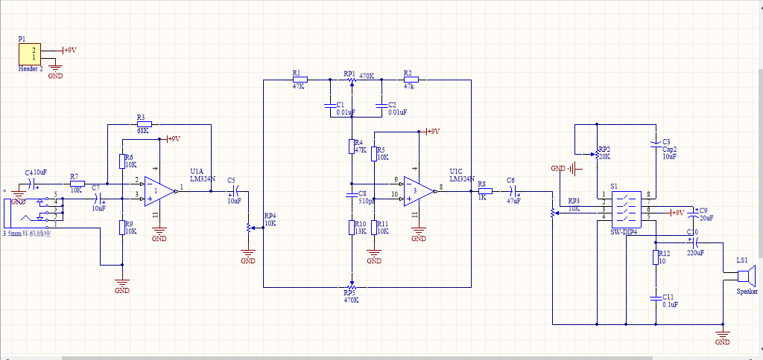Select the C5 capacitor symbol
763x360 pixels.
(235, 191)
